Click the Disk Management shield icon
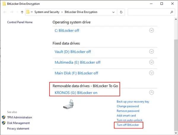The width and height of the screenshot is (178, 135). [4, 123]
